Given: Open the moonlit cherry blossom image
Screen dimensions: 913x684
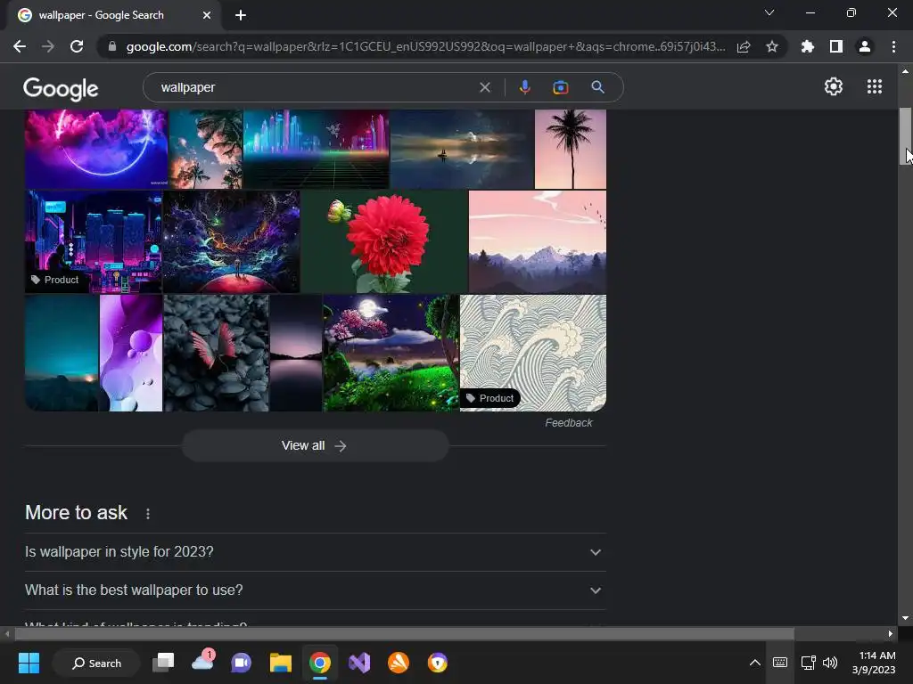Looking at the screenshot, I should [x=391, y=353].
